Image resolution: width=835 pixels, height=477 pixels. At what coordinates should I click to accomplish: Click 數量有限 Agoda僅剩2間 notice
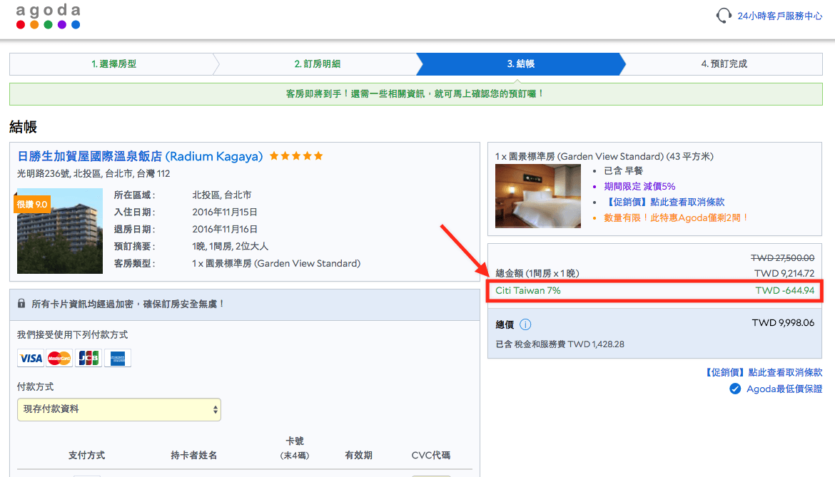point(677,217)
